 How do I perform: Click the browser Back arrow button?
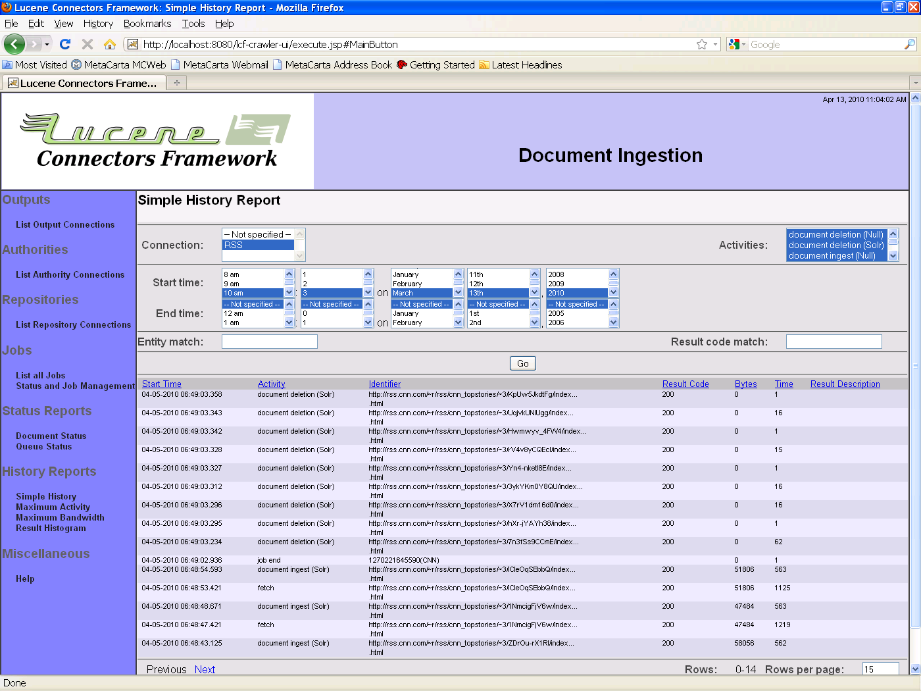(x=14, y=44)
